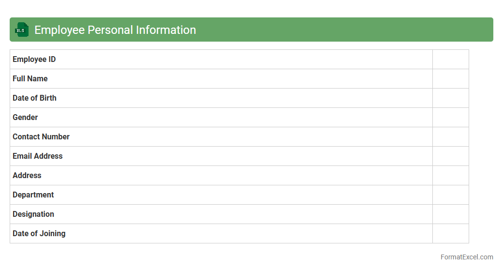The width and height of the screenshot is (503, 271).
Task: Select the Date of Joining label
Action: (39, 234)
